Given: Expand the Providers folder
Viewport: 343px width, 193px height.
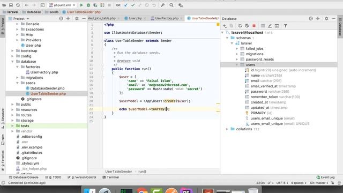Looking at the screenshot, I should (17, 40).
